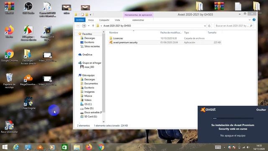Image resolution: width=268 pixels, height=151 pixels.
Task: Select the avast premium security application
Action: [x=125, y=42]
